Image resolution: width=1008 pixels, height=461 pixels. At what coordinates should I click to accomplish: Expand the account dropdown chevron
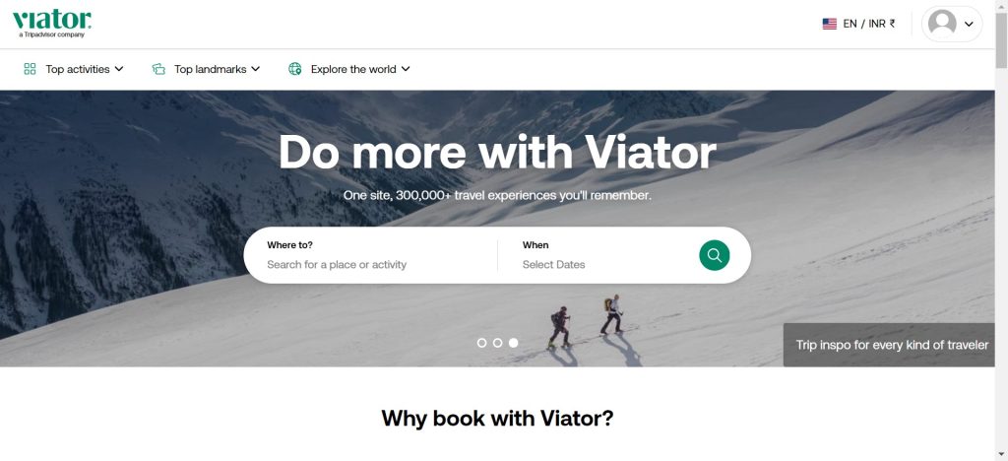tap(969, 25)
